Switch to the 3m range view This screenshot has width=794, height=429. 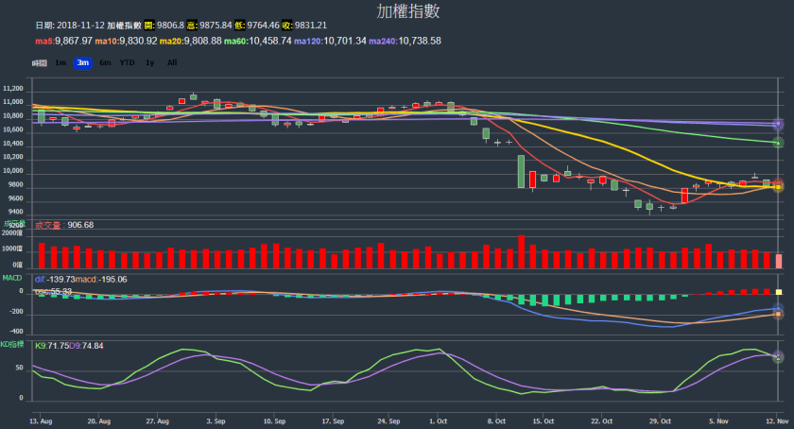click(82, 62)
